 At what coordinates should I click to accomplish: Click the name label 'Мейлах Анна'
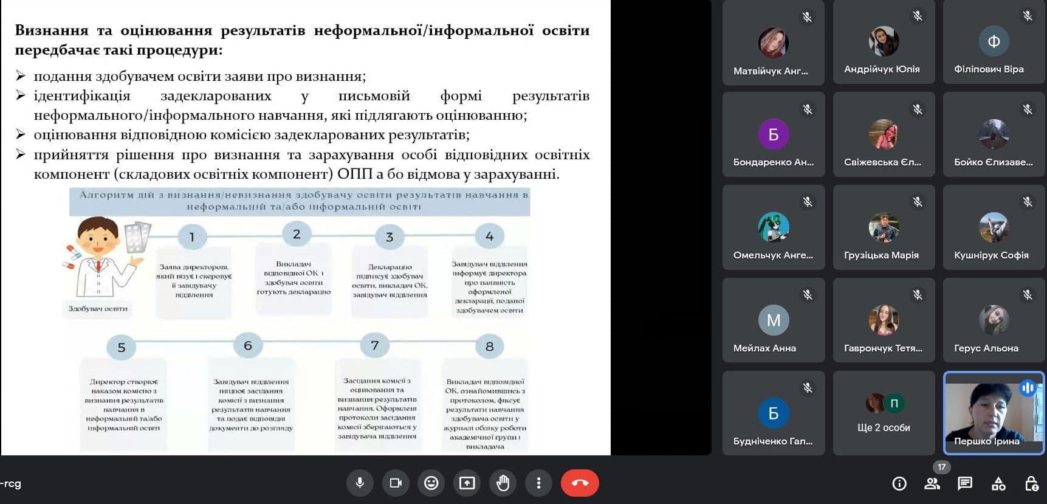(764, 348)
